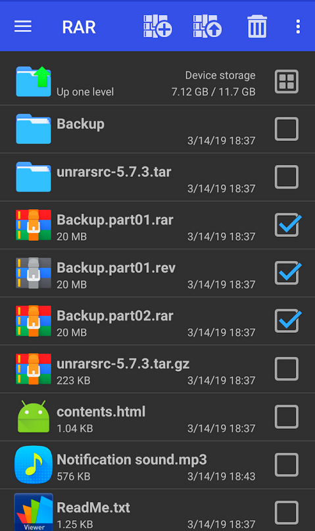Viewport: 315px width, 531px height.
Task: Uncheck the Backup.part01.rar checkbox
Action: (287, 225)
